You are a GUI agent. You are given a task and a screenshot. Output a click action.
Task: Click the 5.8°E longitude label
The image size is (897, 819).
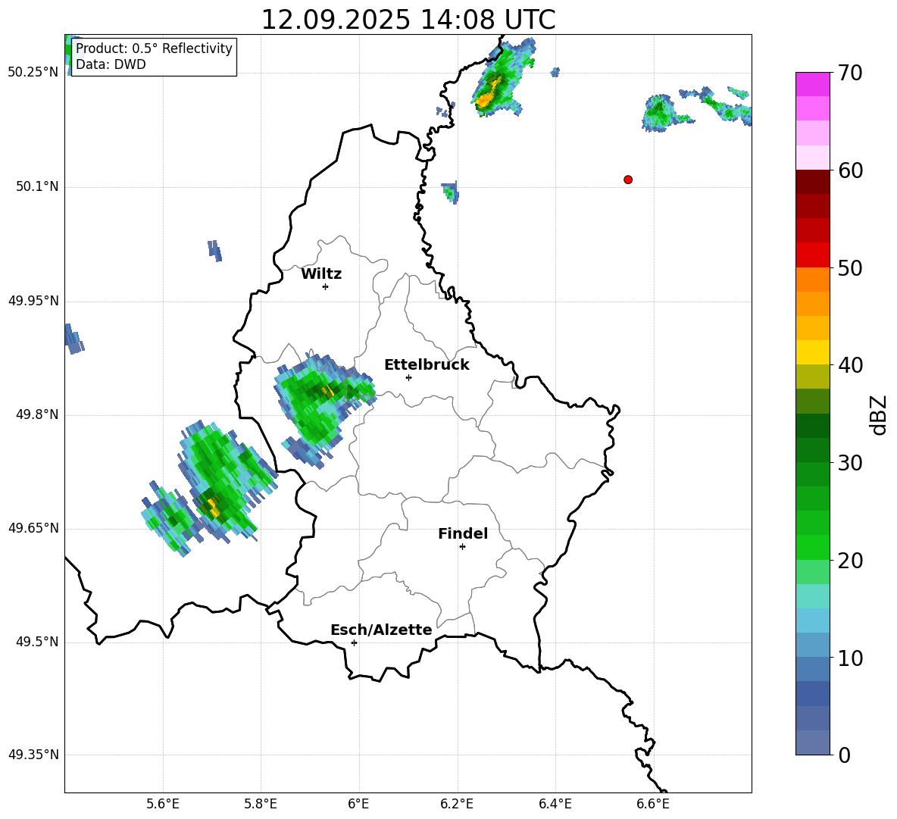261,804
